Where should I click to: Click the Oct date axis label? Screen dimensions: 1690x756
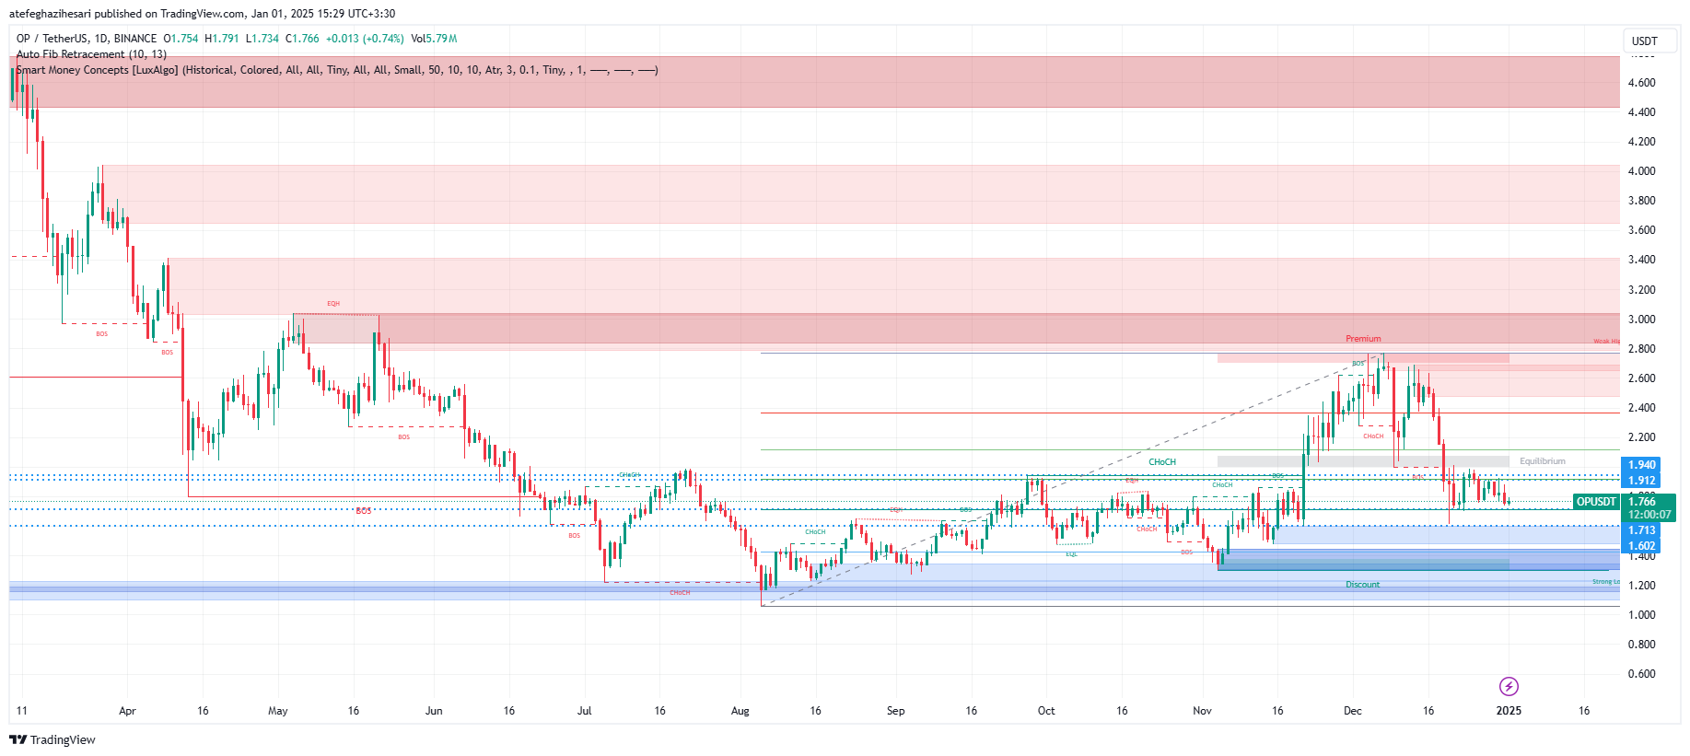(x=1046, y=711)
